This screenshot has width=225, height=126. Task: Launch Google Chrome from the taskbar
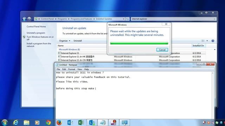click(48, 122)
